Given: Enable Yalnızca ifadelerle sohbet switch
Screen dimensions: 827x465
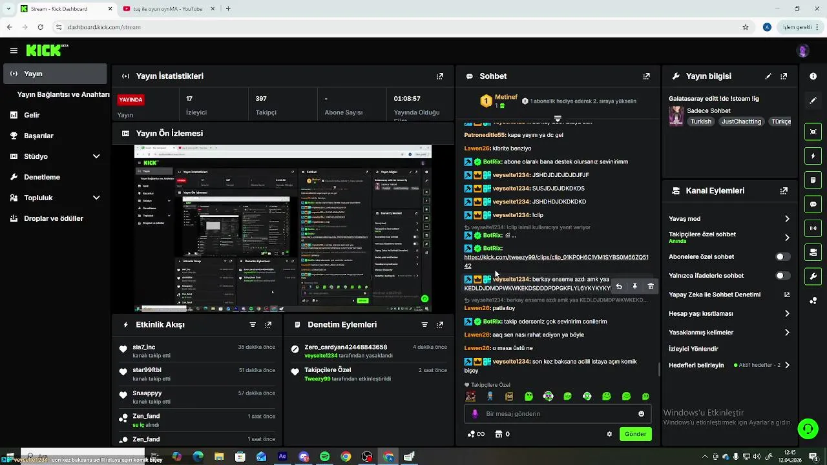Looking at the screenshot, I should click(782, 276).
